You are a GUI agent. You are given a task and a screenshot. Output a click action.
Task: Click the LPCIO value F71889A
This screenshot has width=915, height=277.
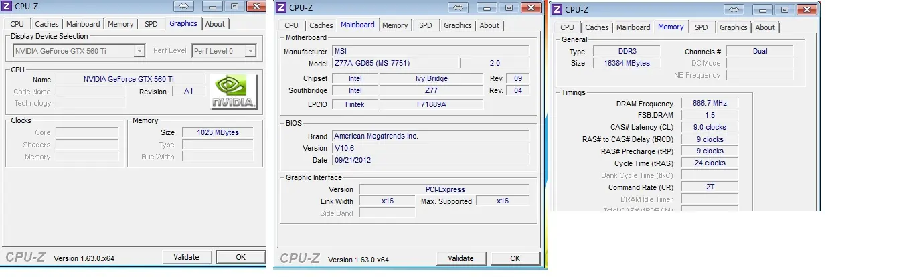pyautogui.click(x=432, y=104)
